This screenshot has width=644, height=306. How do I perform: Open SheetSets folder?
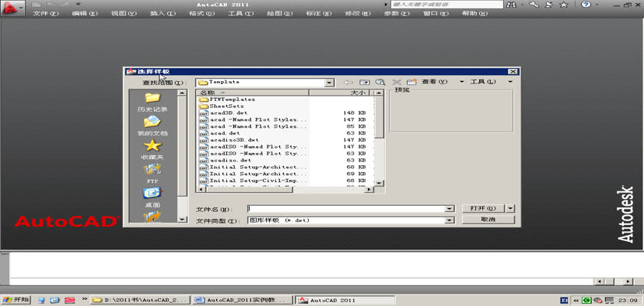[x=222, y=106]
